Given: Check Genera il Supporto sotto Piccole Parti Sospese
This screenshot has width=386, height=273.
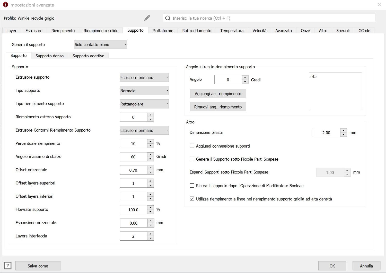Looking at the screenshot, I should [192, 159].
